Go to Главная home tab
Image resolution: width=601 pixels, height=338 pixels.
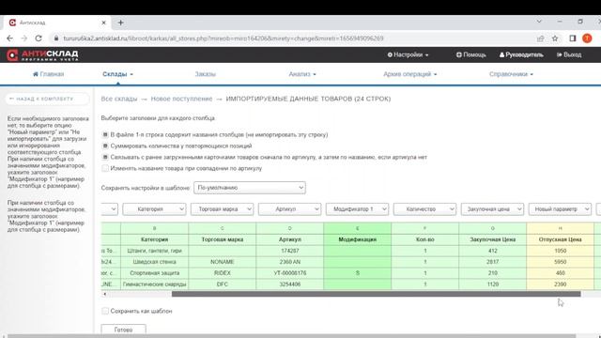coord(48,74)
